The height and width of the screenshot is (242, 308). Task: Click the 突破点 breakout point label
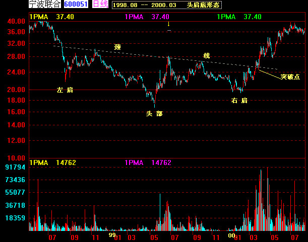point(290,76)
